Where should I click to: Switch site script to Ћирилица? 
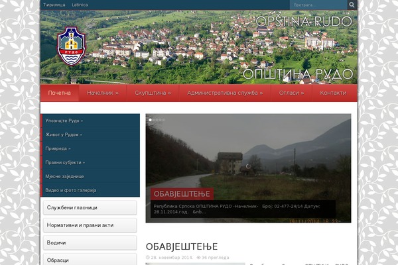click(x=54, y=5)
